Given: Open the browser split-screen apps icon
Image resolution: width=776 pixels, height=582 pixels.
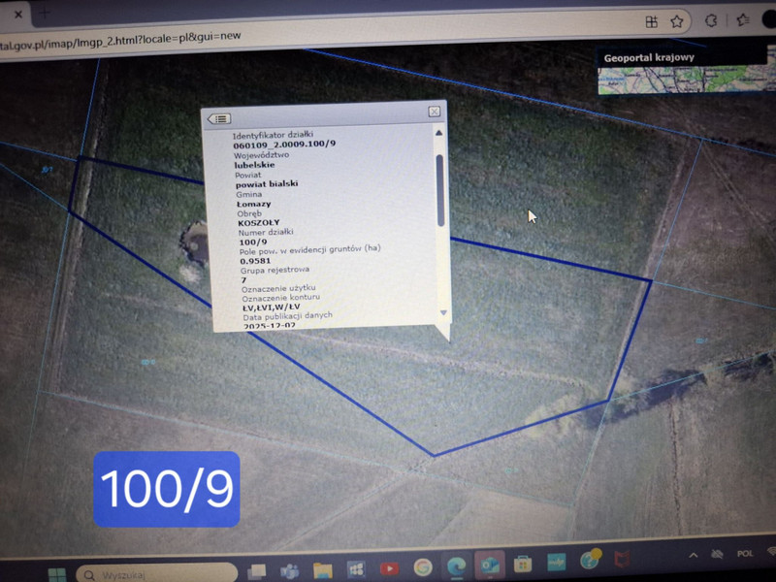Looking at the screenshot, I should 652,21.
